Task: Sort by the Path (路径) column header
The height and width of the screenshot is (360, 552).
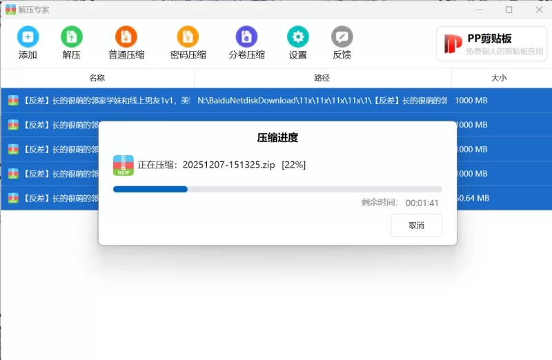Action: 322,78
